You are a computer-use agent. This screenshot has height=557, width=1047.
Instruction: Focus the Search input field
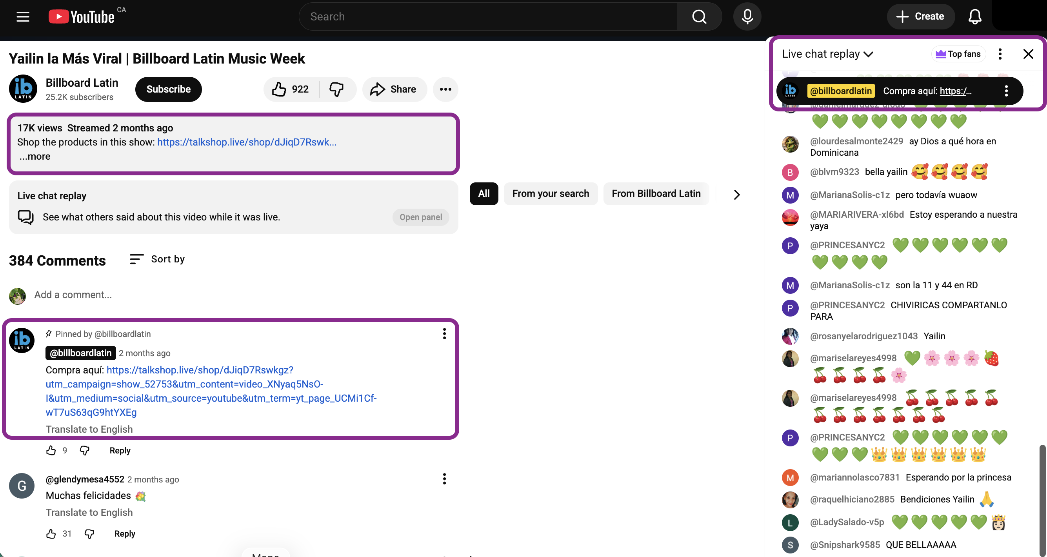point(488,16)
